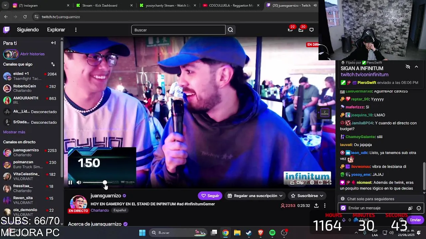Click the Español language tag
Image resolution: width=426 pixels, height=239 pixels.
click(x=120, y=210)
